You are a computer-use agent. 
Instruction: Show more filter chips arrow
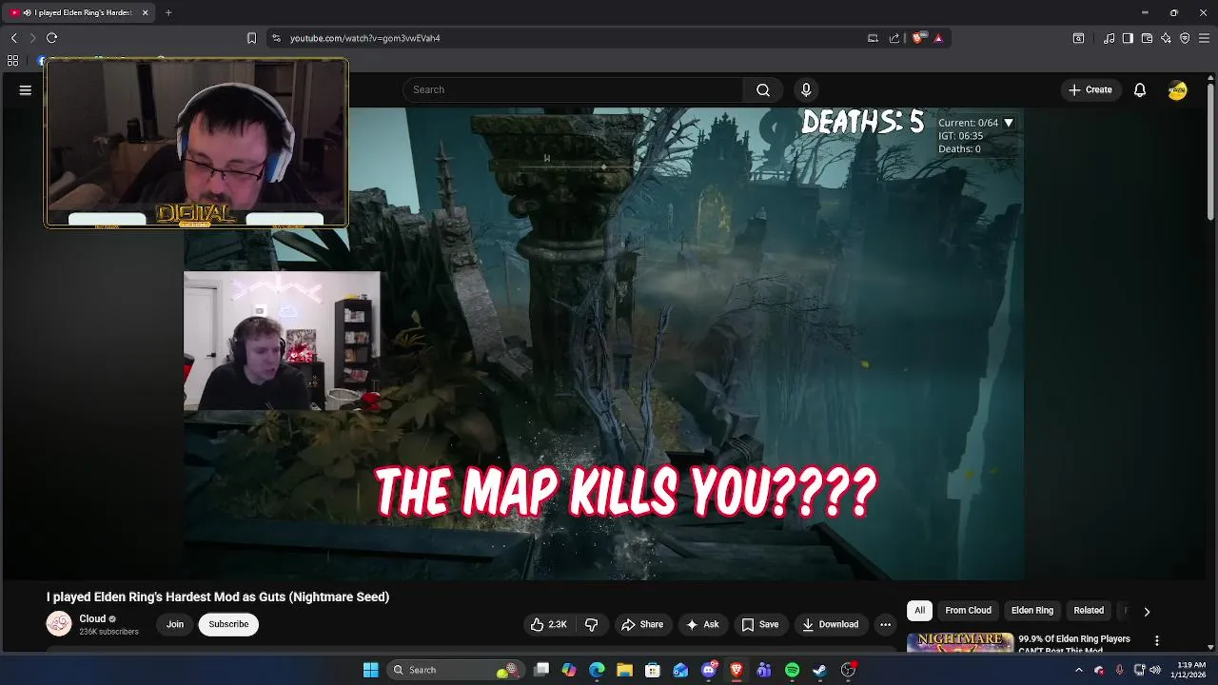1147,611
